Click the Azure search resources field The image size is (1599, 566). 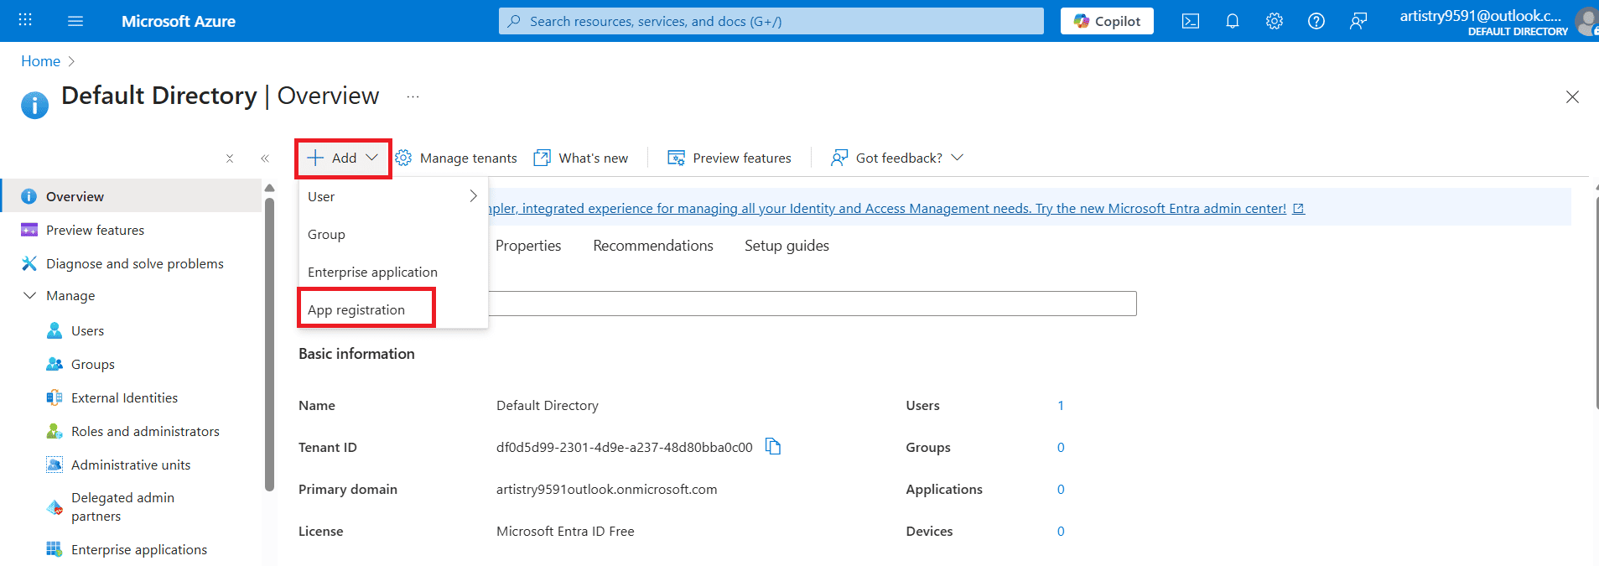(771, 21)
